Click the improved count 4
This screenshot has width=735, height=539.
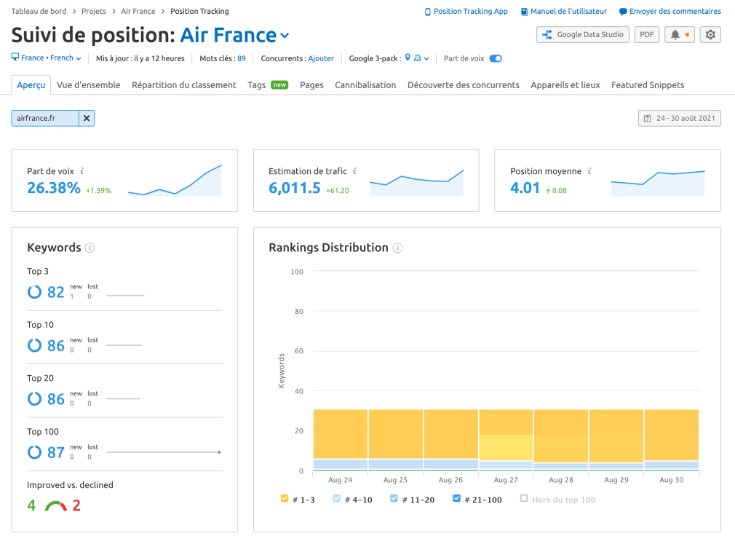click(x=31, y=505)
